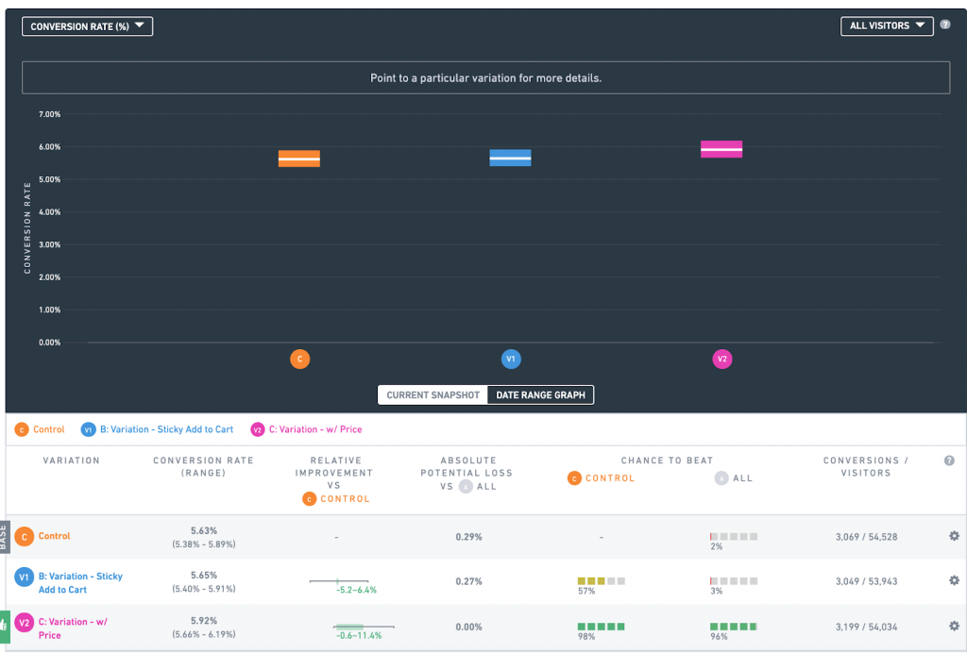Click the 5.63% conversion rate value
This screenshot has height=653, width=967.
coord(204,530)
